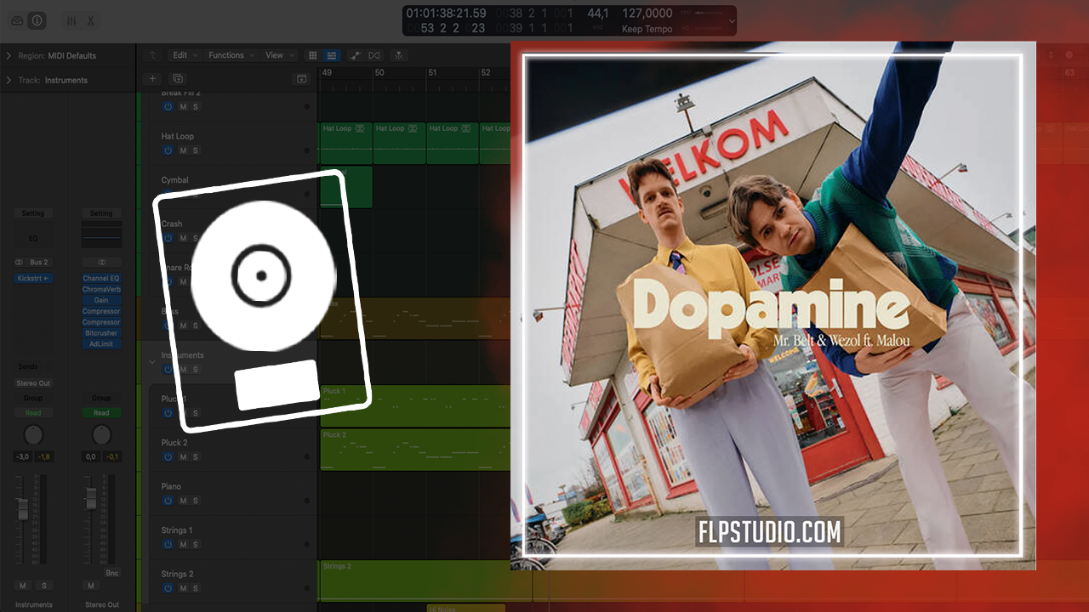1089x612 pixels.
Task: Expand the Track: Instruments disclosure triangle
Action: pyautogui.click(x=9, y=81)
